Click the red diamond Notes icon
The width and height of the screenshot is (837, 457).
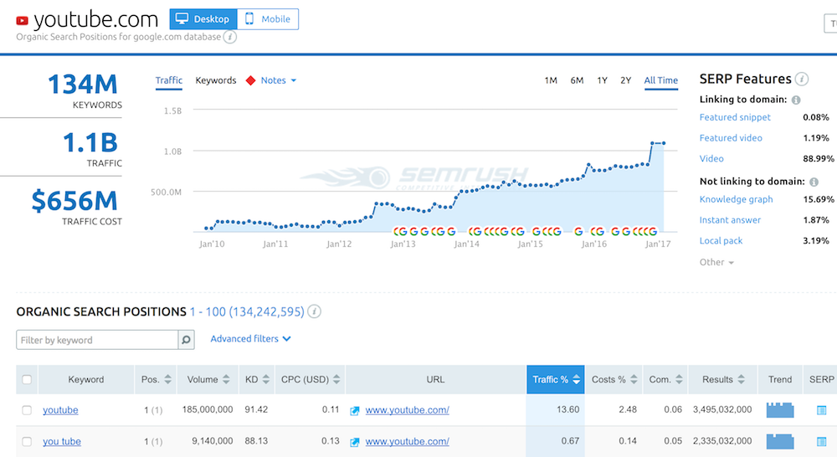click(250, 80)
